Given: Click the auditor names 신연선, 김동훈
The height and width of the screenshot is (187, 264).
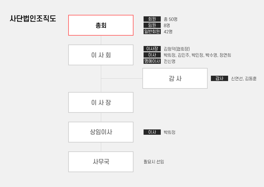Looking at the screenshot, I should pyautogui.click(x=244, y=78).
